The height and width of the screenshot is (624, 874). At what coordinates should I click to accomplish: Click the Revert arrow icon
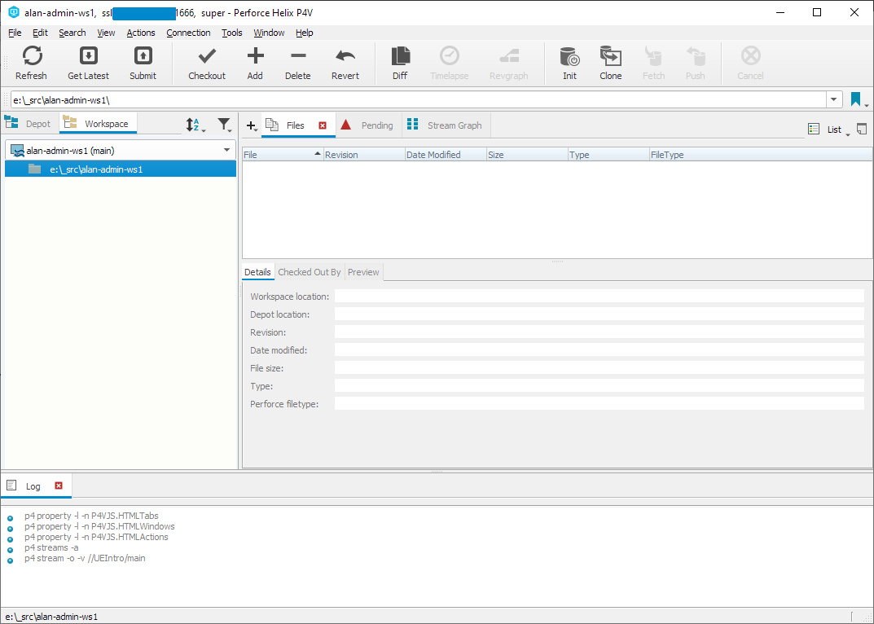[x=345, y=55]
